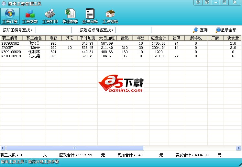Screen dimensions: 242x167
Task: Click the 所得税 column header
Action: click(x=196, y=38)
